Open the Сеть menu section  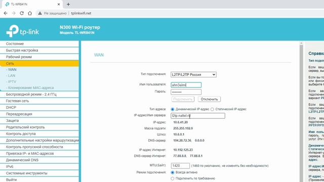39,64
